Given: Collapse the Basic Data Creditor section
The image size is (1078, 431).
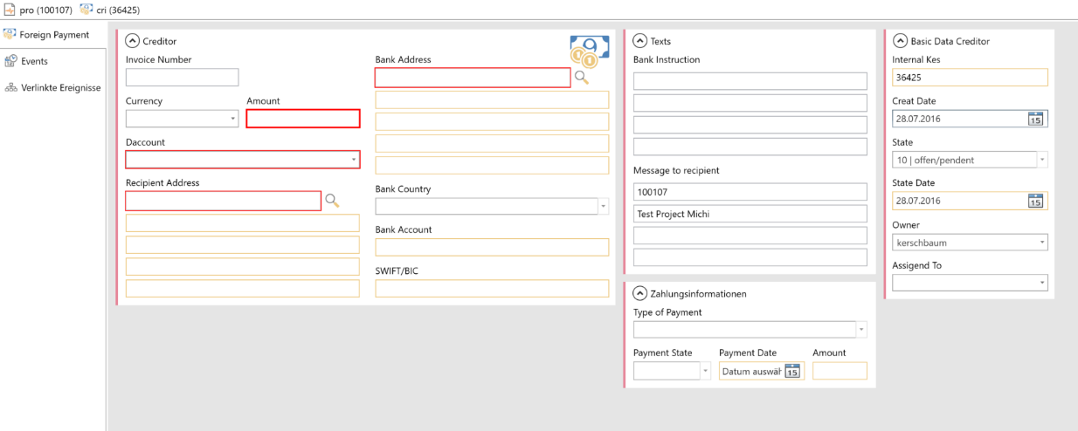Looking at the screenshot, I should (x=900, y=40).
